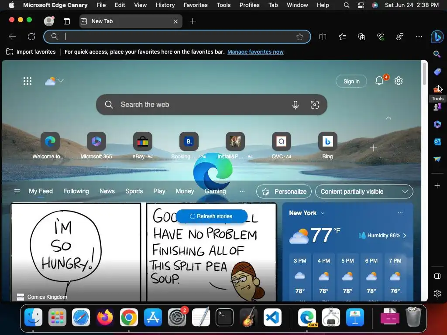Screen dimensions: 447x335
Task: Open the eBay quick link
Action: 143,145
